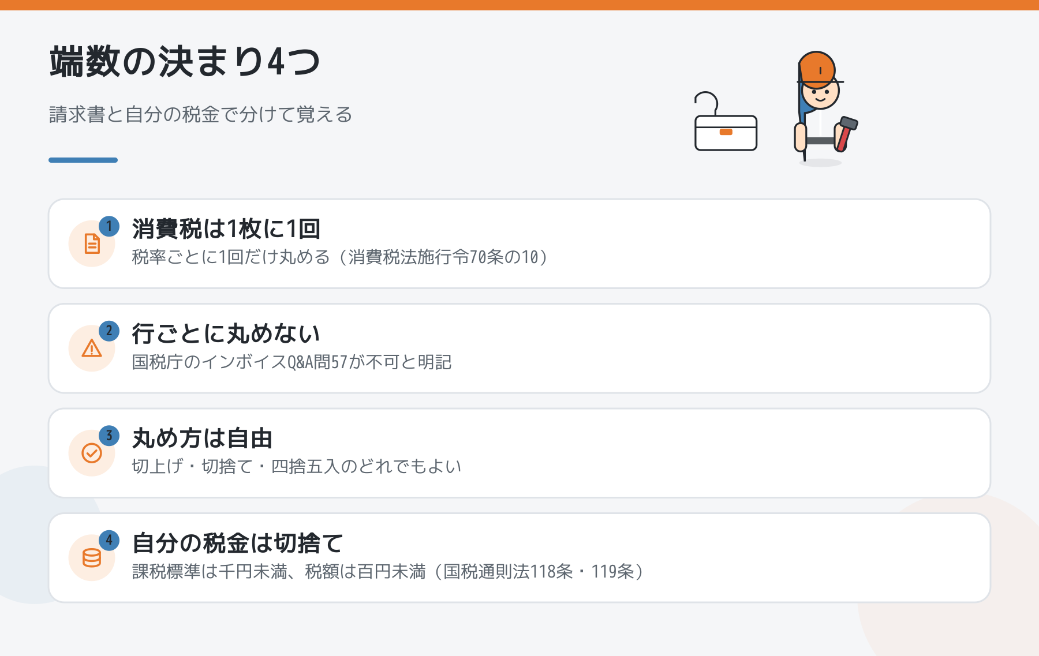The width and height of the screenshot is (1039, 656).
Task: Click the checkmark circle icon in card 3
Action: click(92, 453)
